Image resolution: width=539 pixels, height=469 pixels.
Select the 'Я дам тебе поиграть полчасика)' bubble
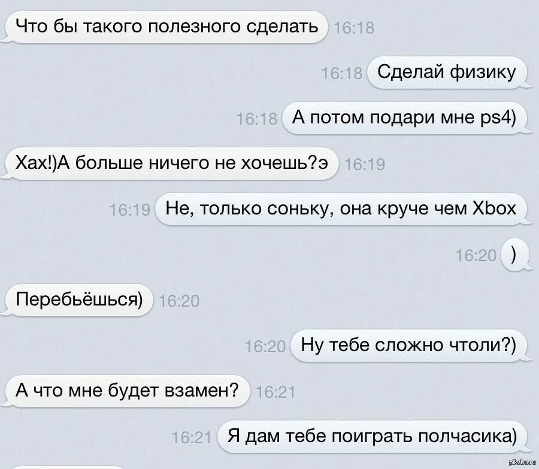point(373,437)
